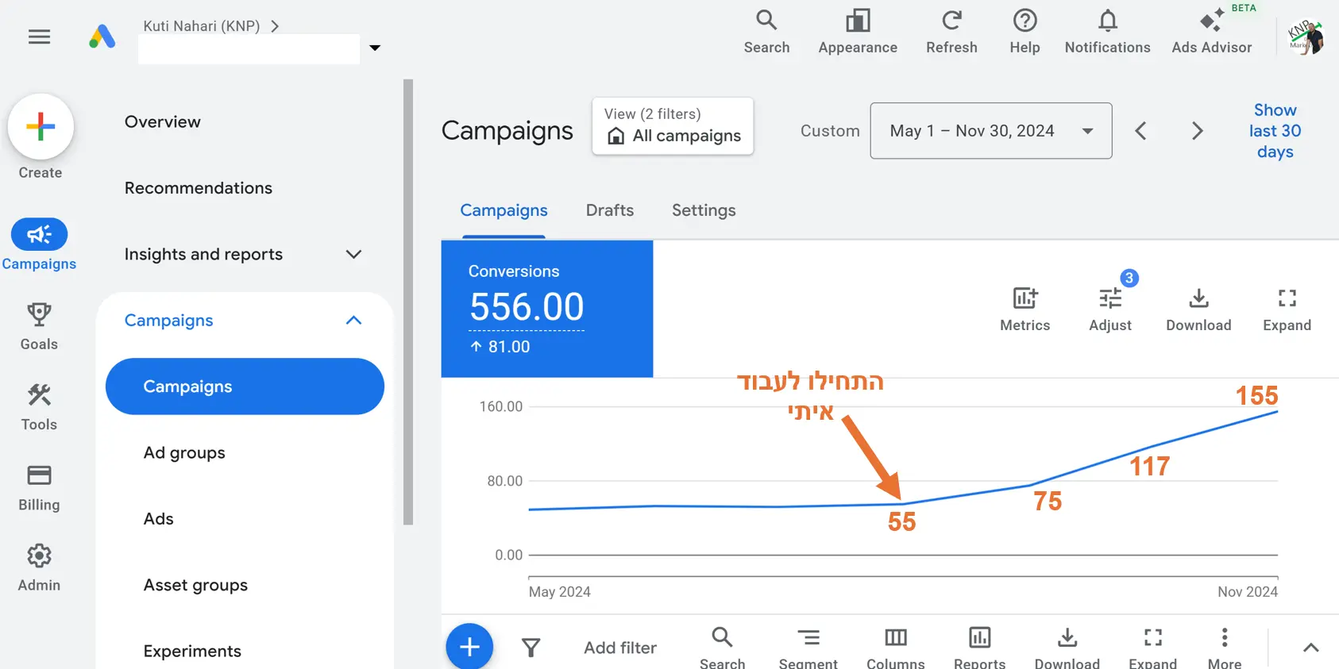Open the date range dropdown
This screenshot has height=669, width=1339.
(x=990, y=131)
